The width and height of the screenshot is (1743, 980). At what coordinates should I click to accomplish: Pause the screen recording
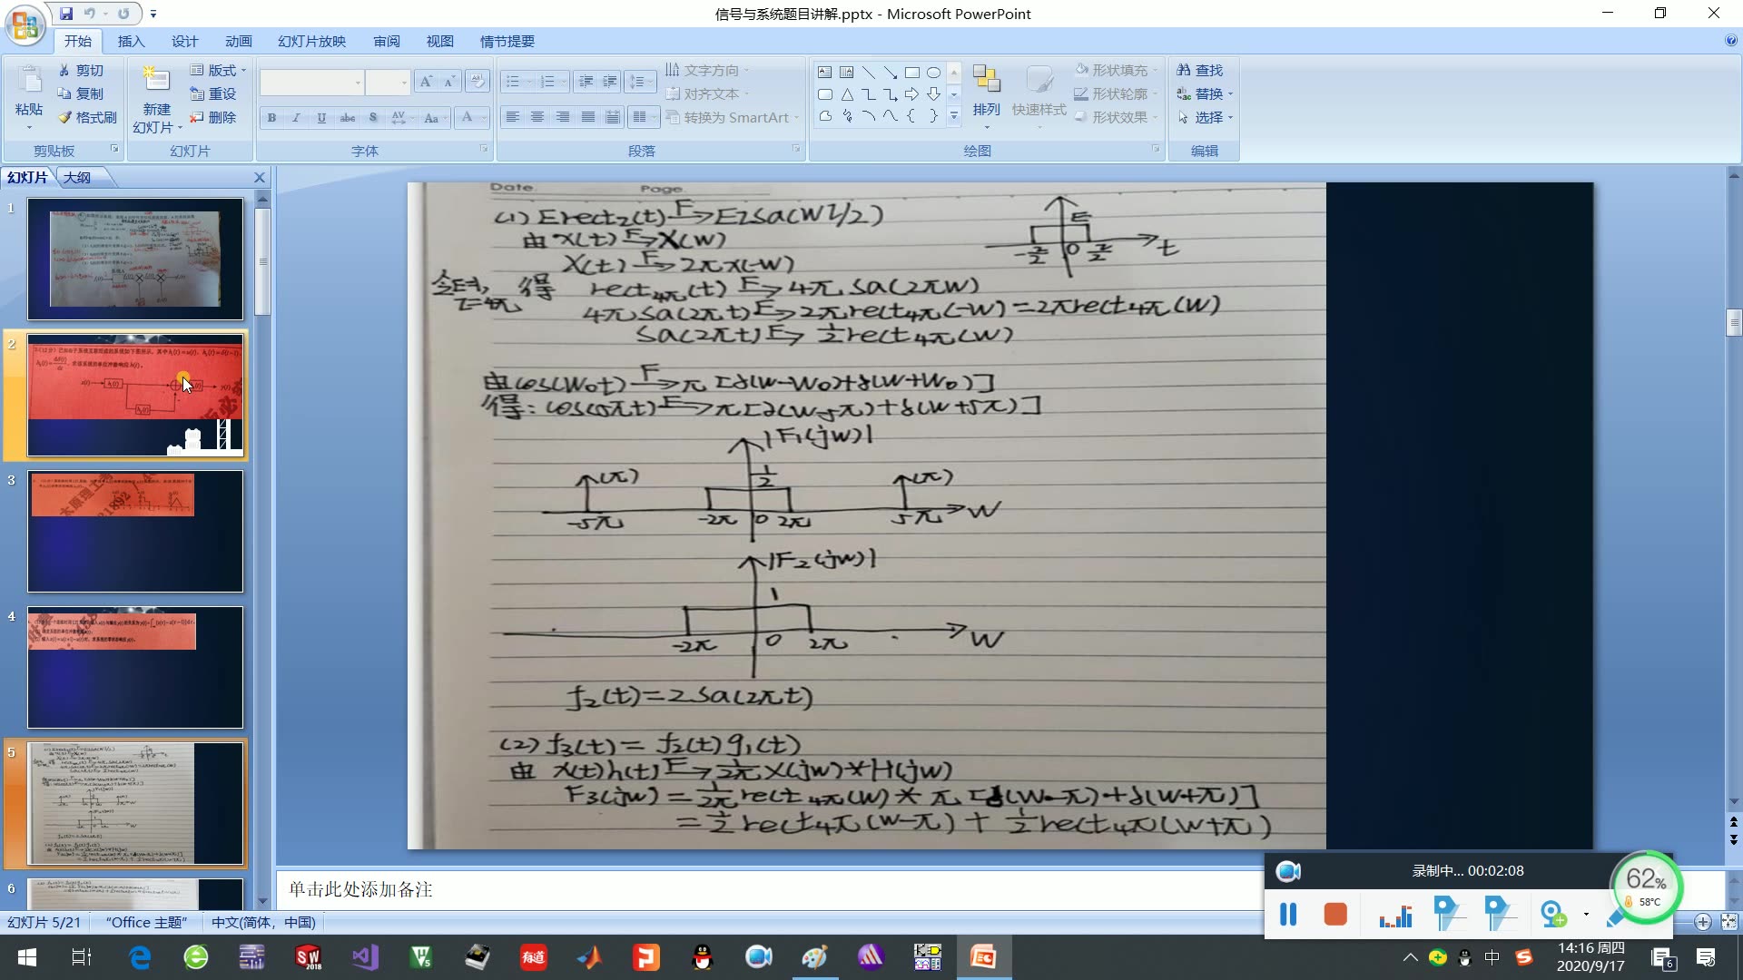1287,915
